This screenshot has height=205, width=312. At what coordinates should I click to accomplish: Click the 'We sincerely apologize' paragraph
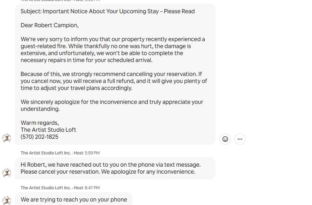[x=112, y=105]
